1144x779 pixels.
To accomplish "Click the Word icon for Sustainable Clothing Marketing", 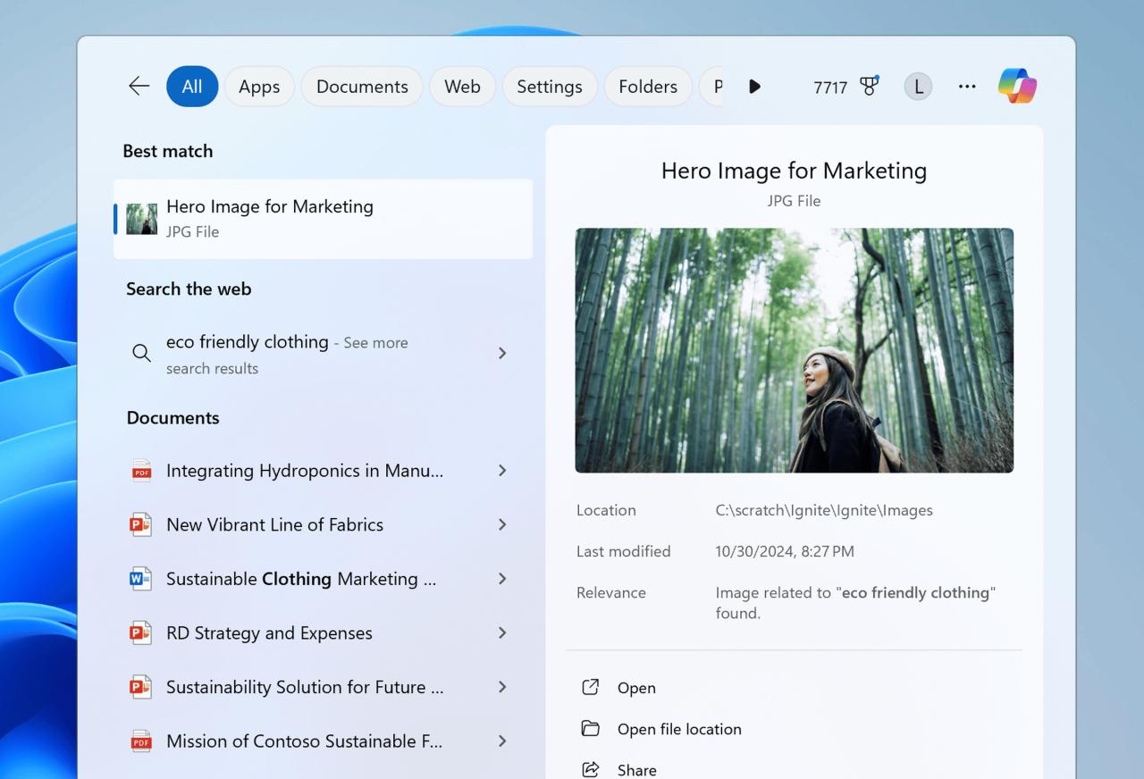I will point(140,579).
